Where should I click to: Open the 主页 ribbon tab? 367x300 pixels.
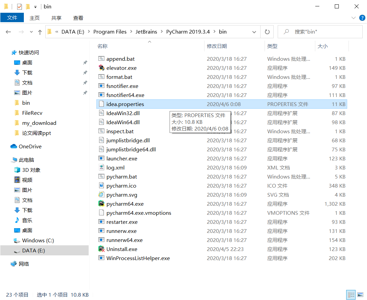pos(34,18)
